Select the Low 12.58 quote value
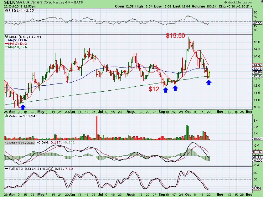 [x=163, y=6]
